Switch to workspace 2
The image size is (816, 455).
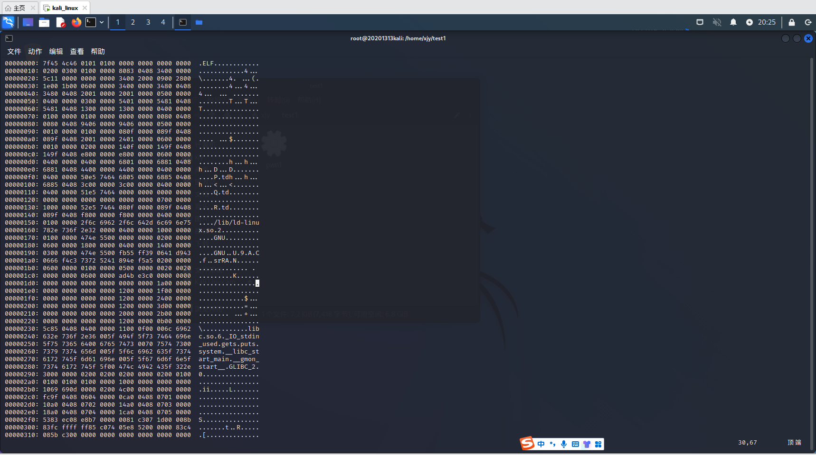tap(133, 22)
